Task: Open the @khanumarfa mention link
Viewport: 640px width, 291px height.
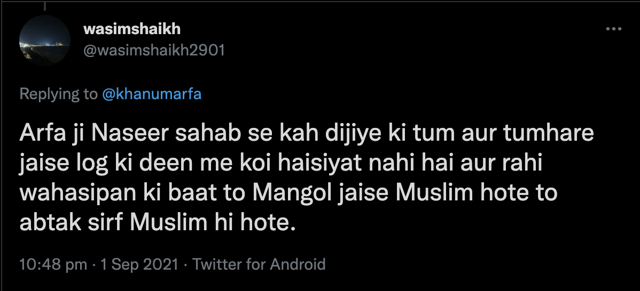Action: click(152, 94)
